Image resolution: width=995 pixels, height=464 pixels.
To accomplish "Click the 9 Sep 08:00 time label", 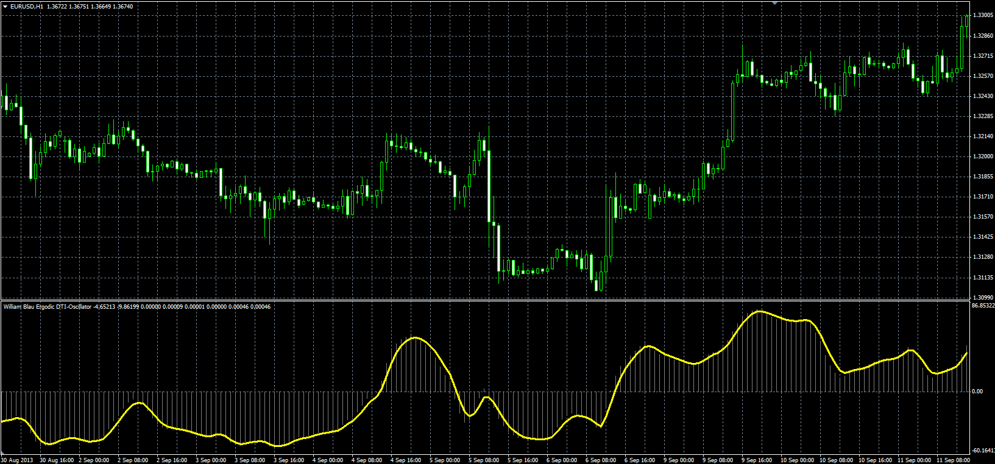I will (718, 460).
